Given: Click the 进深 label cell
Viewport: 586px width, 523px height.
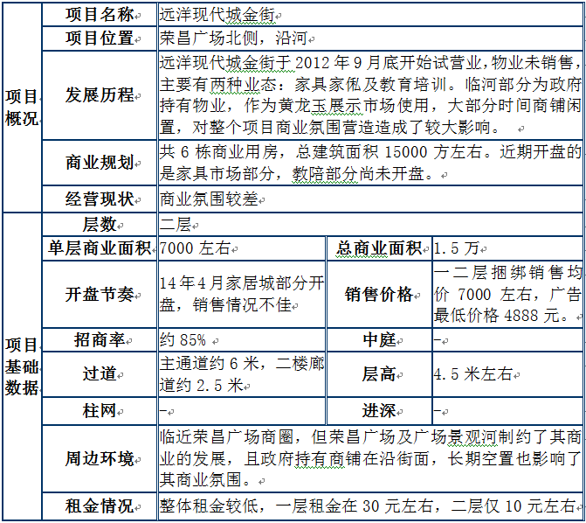Looking at the screenshot, I should coord(379,409).
